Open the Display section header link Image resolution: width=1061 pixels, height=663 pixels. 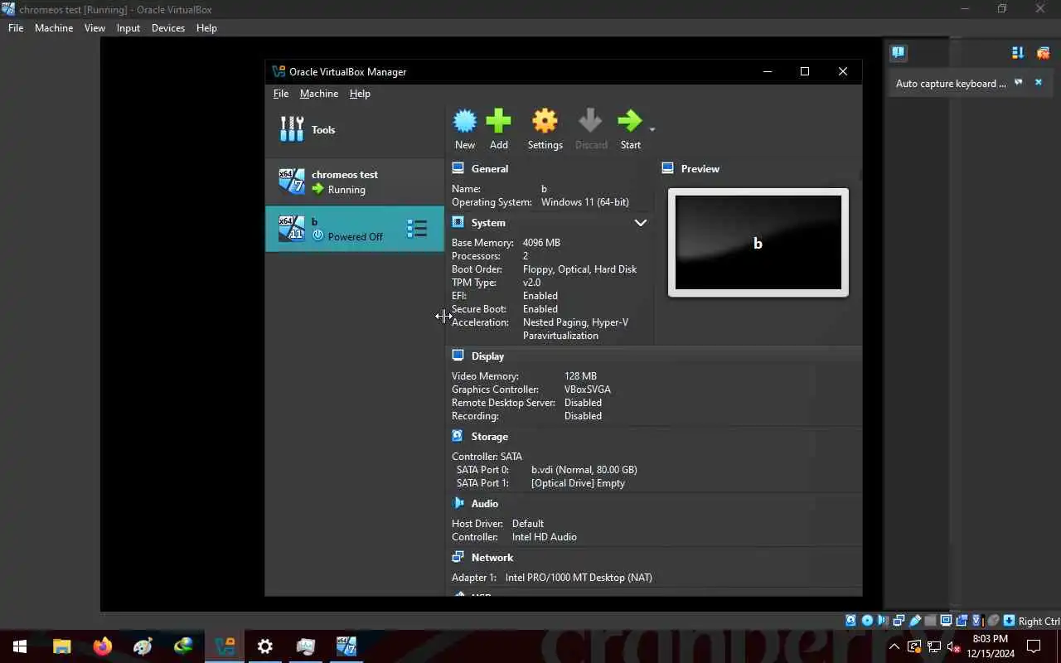487,356
